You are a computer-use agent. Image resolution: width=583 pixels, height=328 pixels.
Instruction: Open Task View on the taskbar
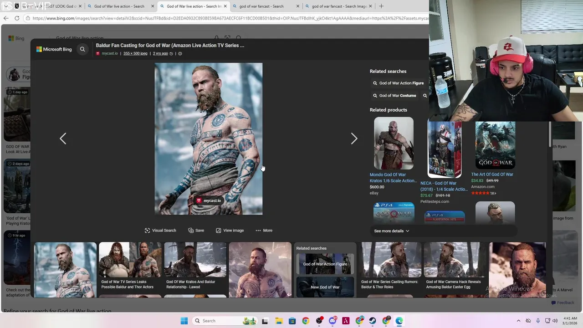click(x=265, y=321)
